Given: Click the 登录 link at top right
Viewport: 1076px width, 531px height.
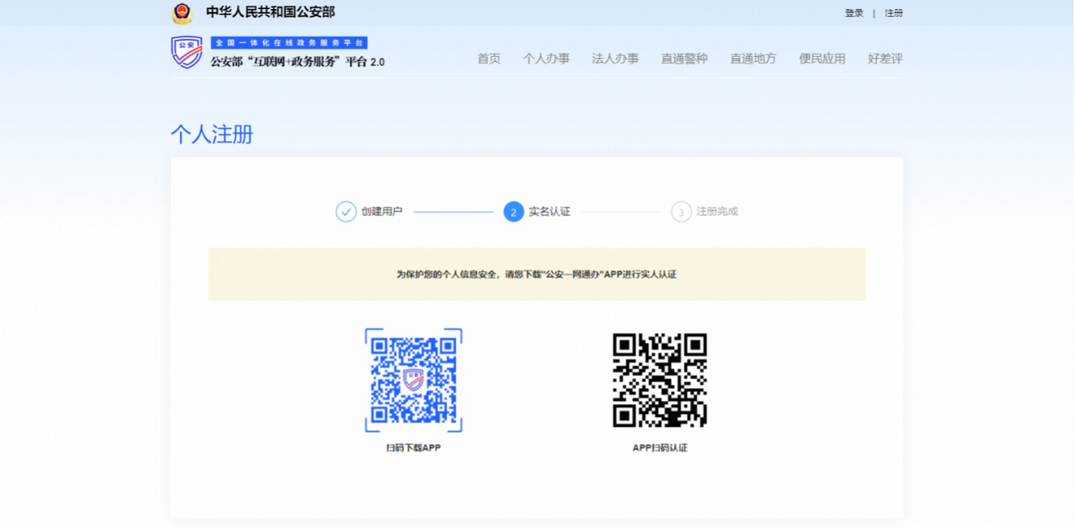Looking at the screenshot, I should 853,13.
